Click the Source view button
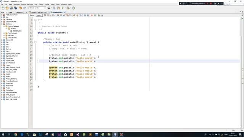Viewport: 244px width, 137px height. point(32,15)
